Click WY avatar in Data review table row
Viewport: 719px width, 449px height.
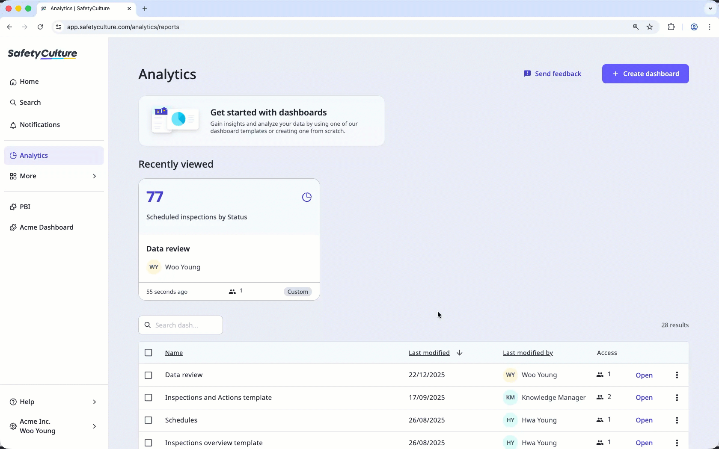pyautogui.click(x=510, y=375)
